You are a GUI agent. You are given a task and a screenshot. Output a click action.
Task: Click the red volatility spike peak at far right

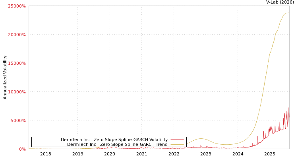click(289, 108)
